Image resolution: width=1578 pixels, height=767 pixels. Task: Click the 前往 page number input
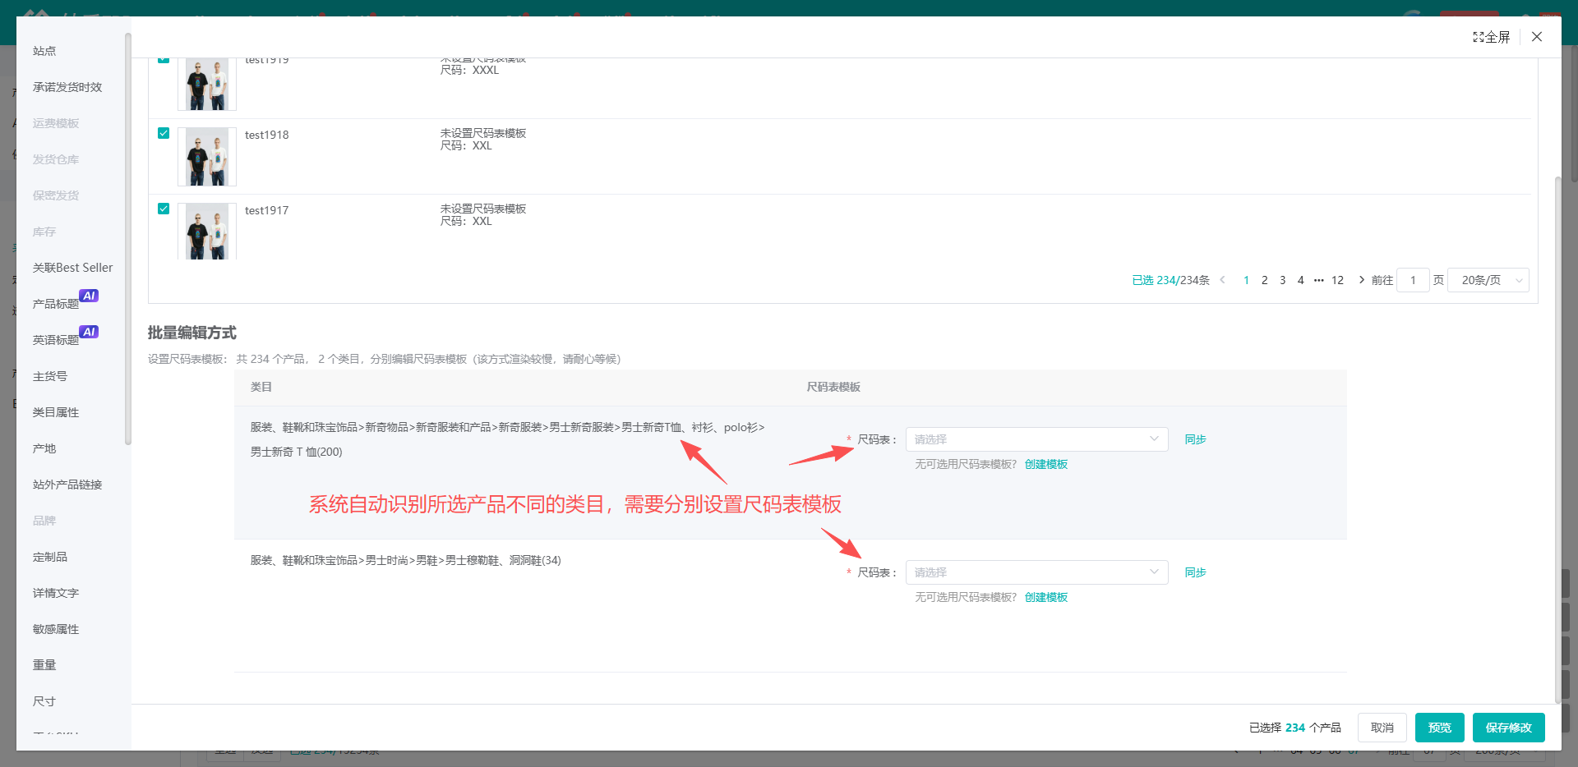point(1413,280)
